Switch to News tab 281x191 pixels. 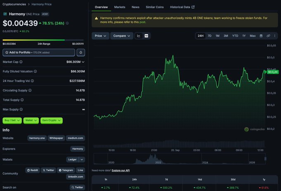pos(136,7)
